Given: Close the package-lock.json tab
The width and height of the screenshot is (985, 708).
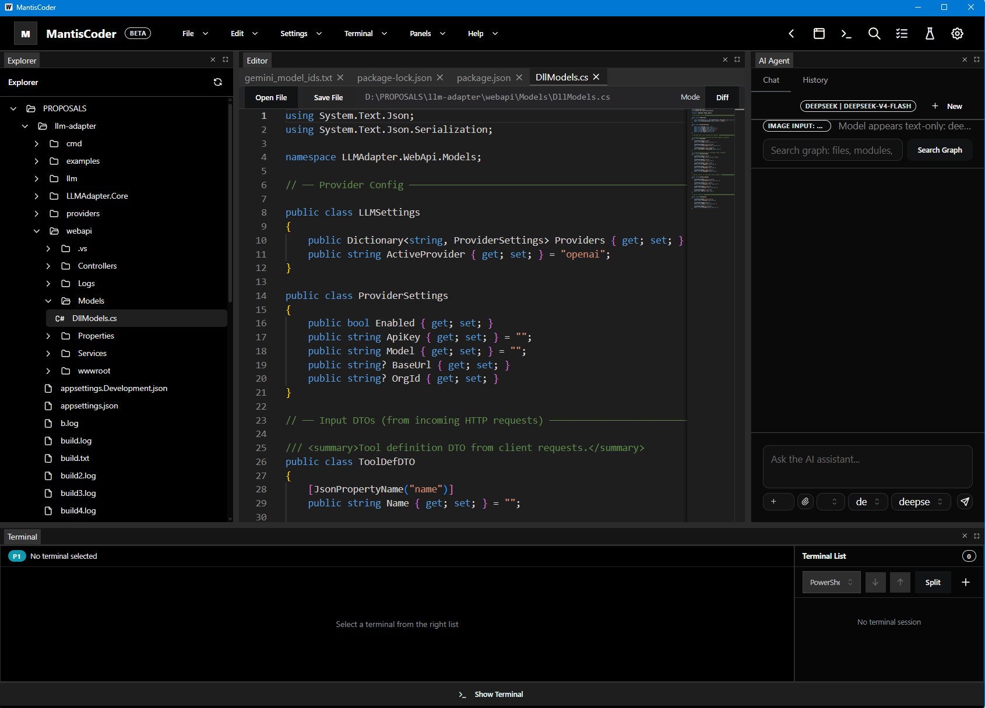Looking at the screenshot, I should [440, 78].
